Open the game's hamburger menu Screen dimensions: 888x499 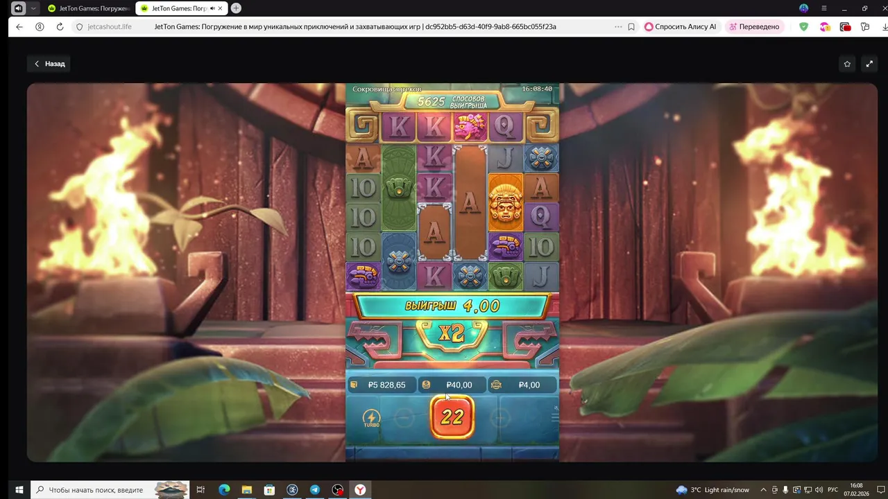tap(554, 417)
